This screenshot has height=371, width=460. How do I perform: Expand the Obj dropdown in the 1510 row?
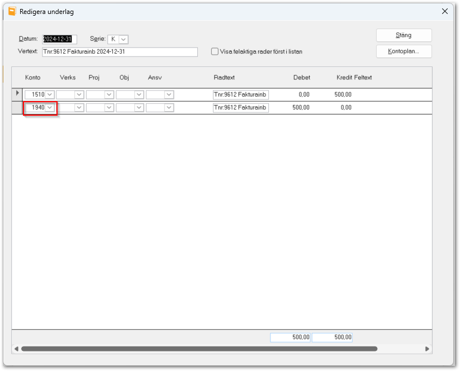[x=139, y=94]
